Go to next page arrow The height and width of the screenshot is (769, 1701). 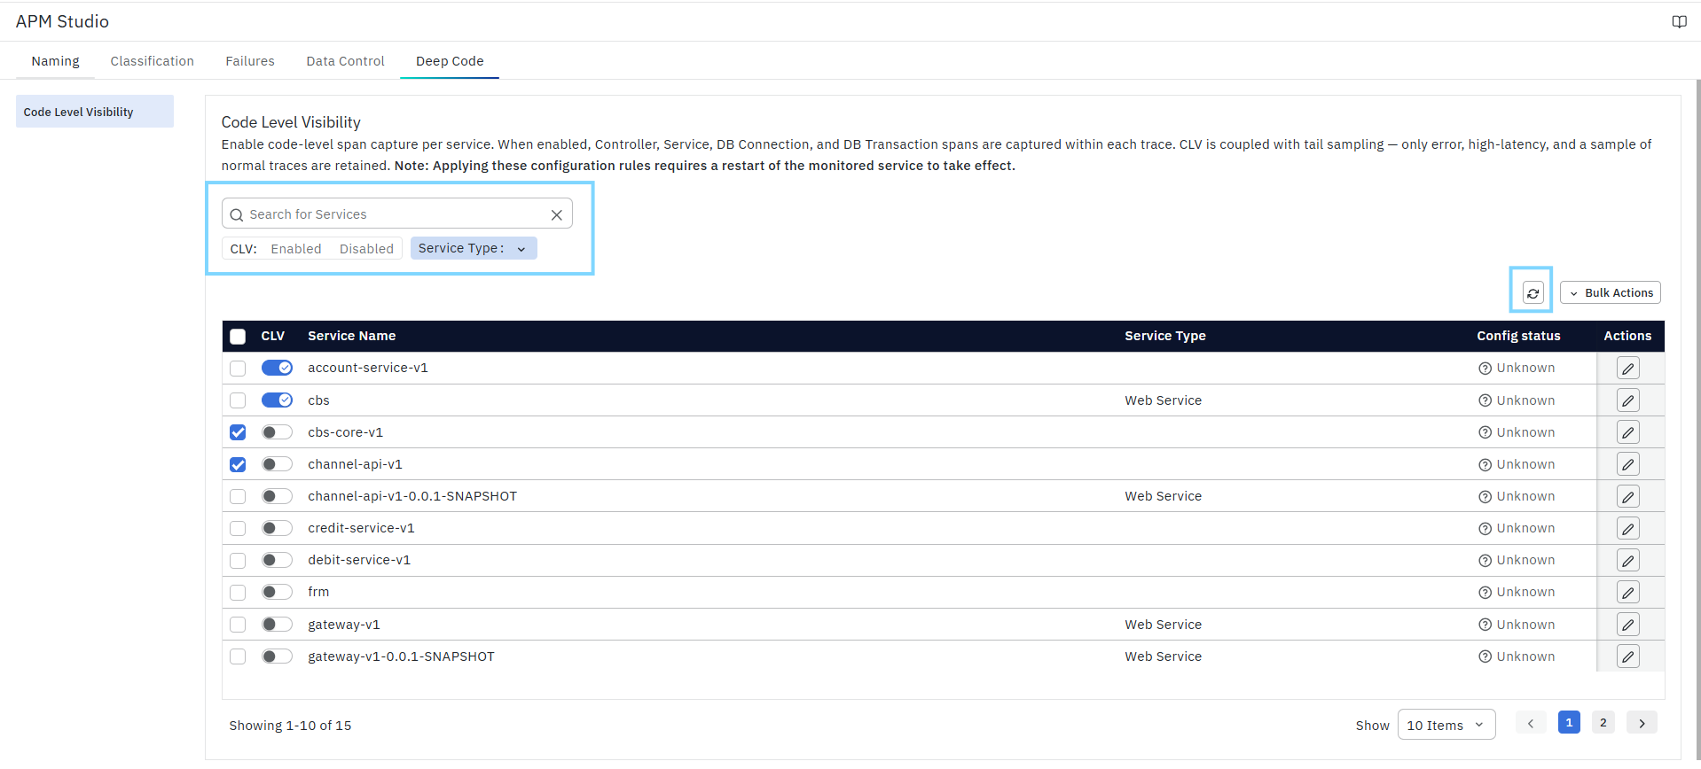coord(1642,723)
